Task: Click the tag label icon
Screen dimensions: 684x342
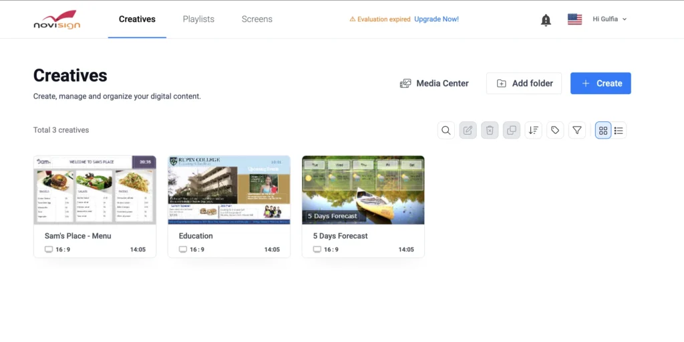Action: (x=555, y=130)
